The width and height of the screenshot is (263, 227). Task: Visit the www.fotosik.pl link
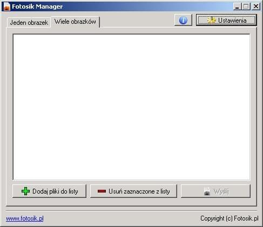(25, 218)
